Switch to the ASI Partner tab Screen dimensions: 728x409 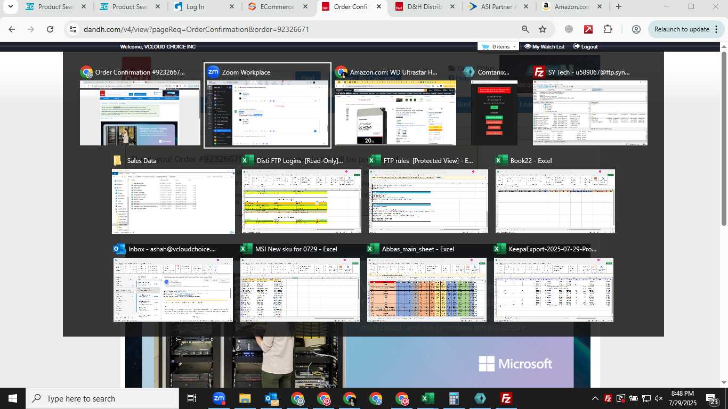coord(498,7)
